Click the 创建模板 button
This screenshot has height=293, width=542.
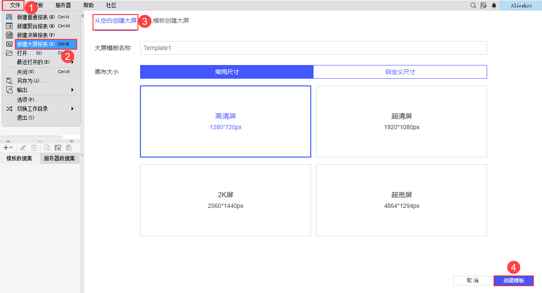click(x=513, y=281)
